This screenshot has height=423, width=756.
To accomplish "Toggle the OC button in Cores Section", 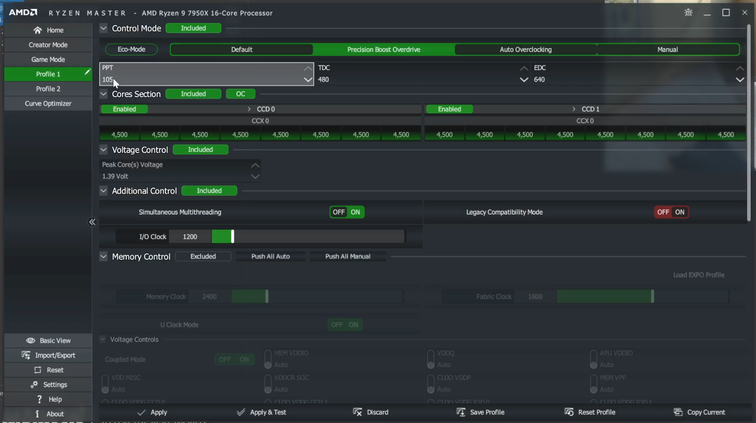I will [x=241, y=94].
